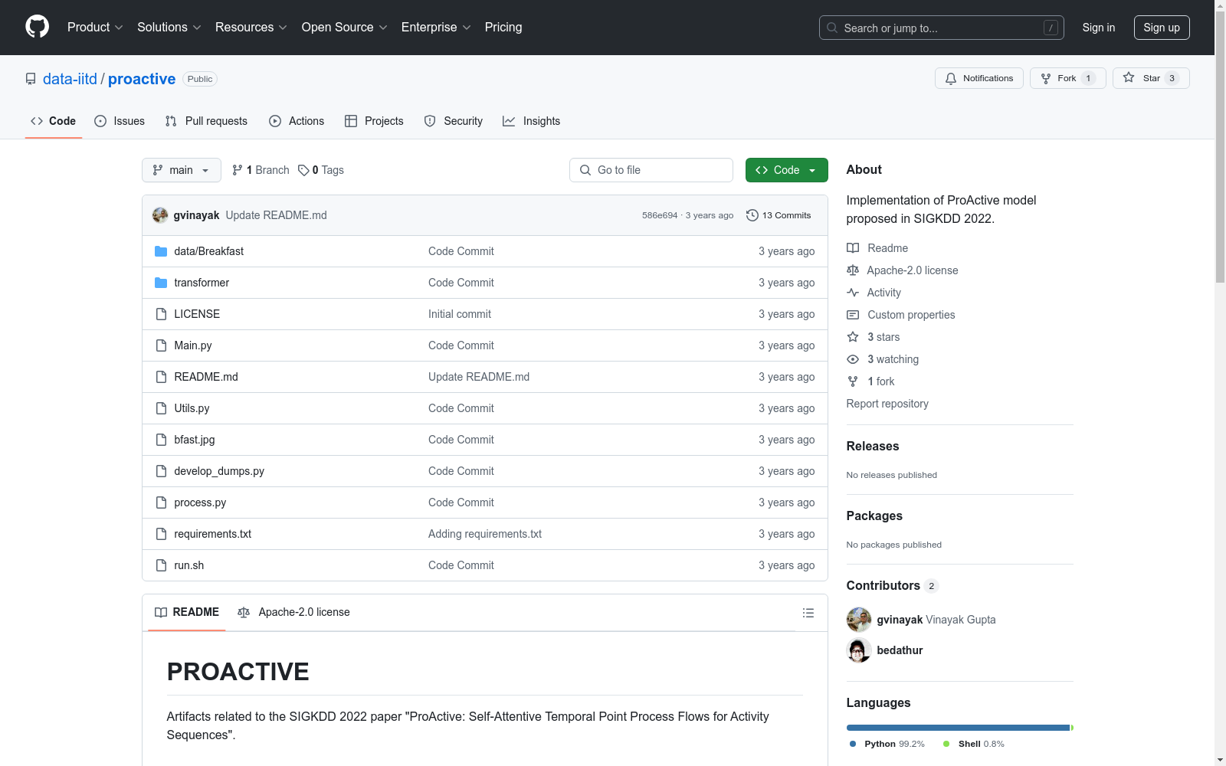Viewport: 1226px width, 766px height.
Task: Open the green Code dropdown button
Action: coord(786,170)
